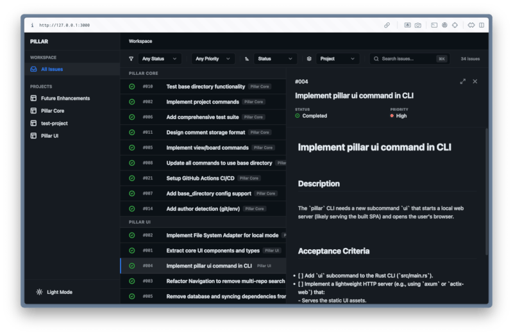Screen dimensions: 513x335
Task: Click the Pillar Core project icon in sidebar
Action: pos(34,111)
